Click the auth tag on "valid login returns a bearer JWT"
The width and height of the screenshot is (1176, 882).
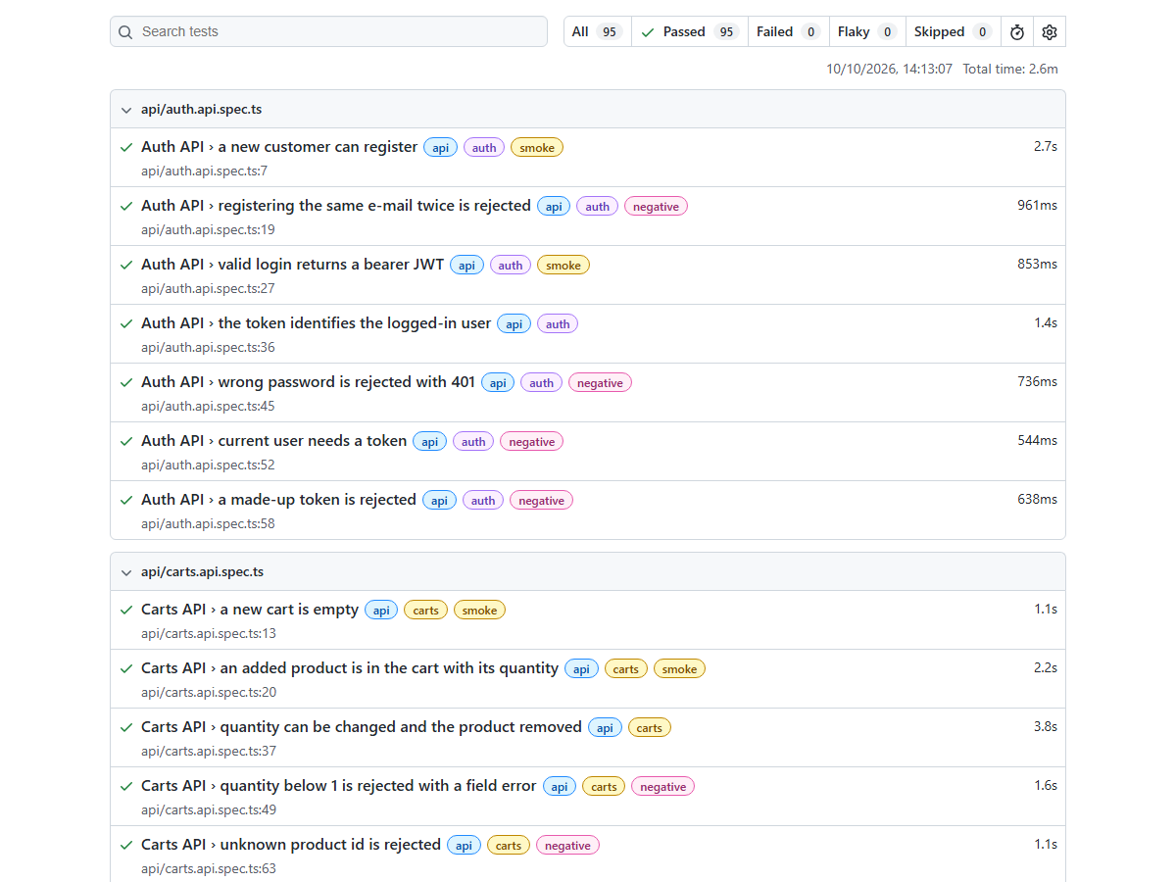[x=511, y=266]
